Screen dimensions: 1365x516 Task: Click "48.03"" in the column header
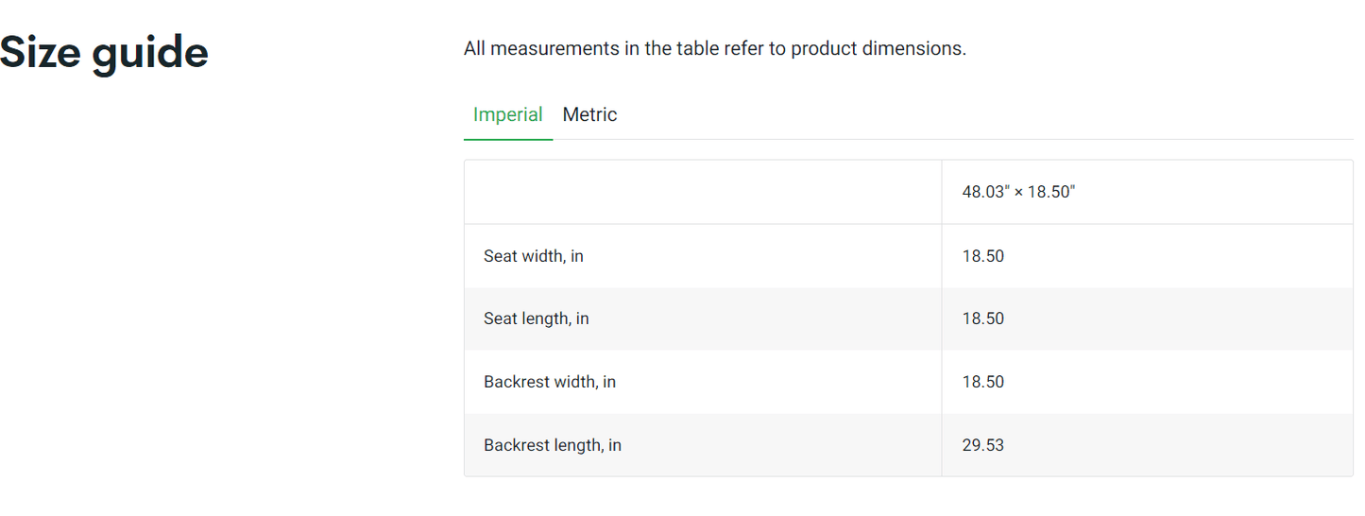(x=985, y=193)
